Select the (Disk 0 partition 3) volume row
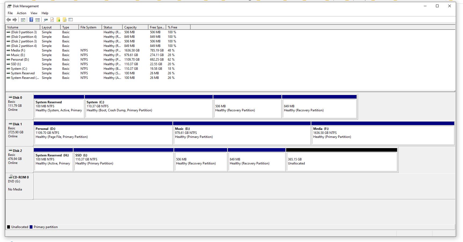This screenshot has width=463, height=242. tap(98, 32)
